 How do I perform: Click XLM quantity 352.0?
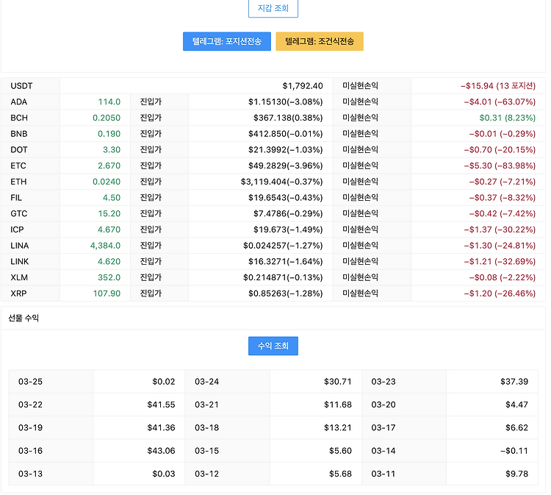pos(109,277)
